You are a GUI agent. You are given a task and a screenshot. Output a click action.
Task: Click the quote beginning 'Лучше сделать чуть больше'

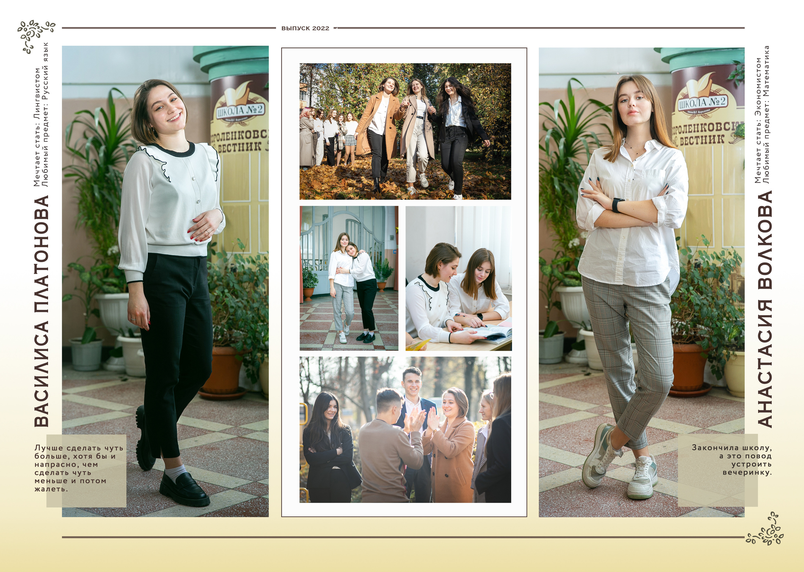[79, 468]
